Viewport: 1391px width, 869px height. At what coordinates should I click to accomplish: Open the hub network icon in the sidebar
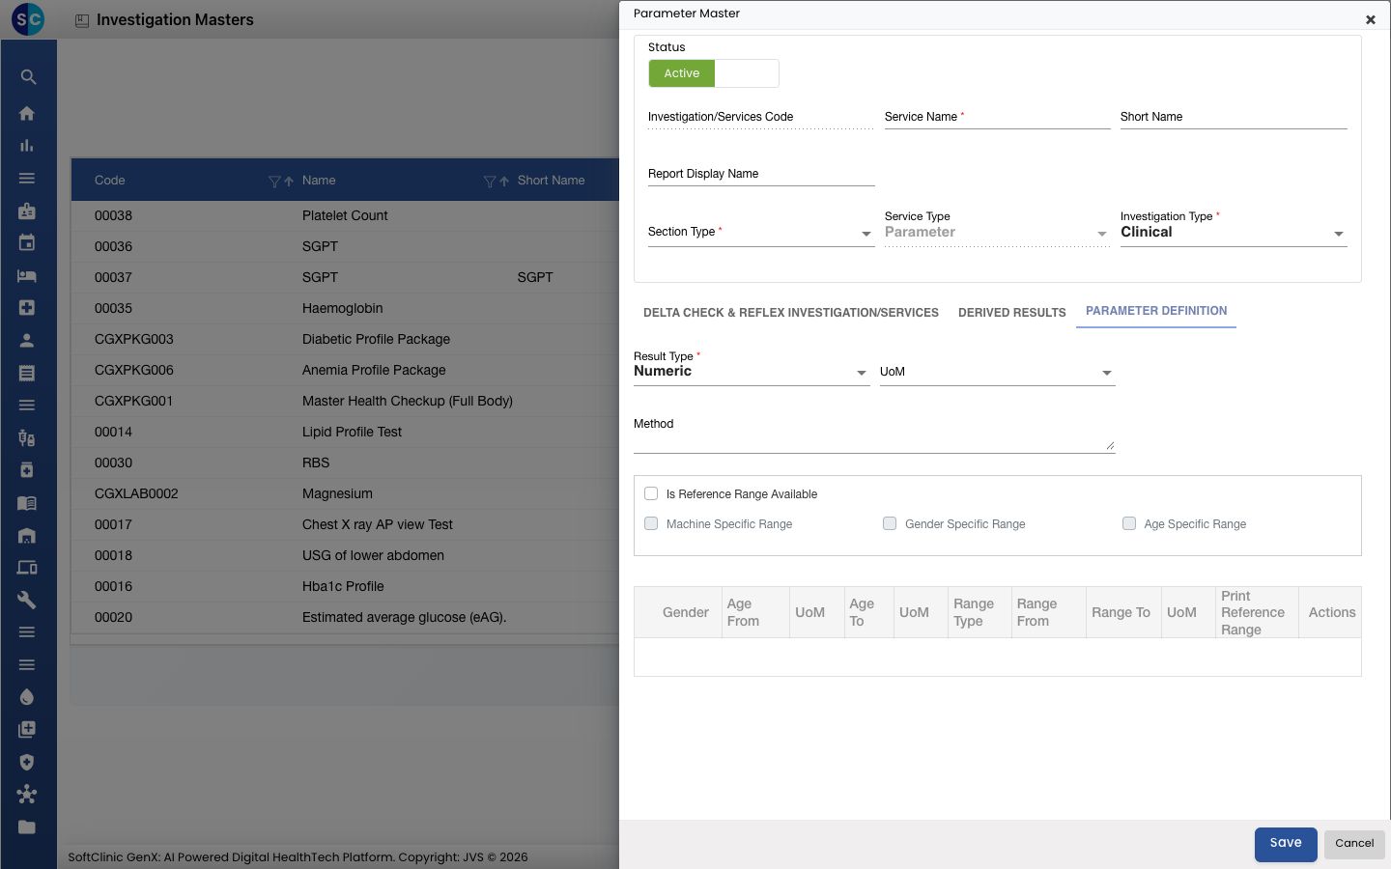pyautogui.click(x=27, y=795)
